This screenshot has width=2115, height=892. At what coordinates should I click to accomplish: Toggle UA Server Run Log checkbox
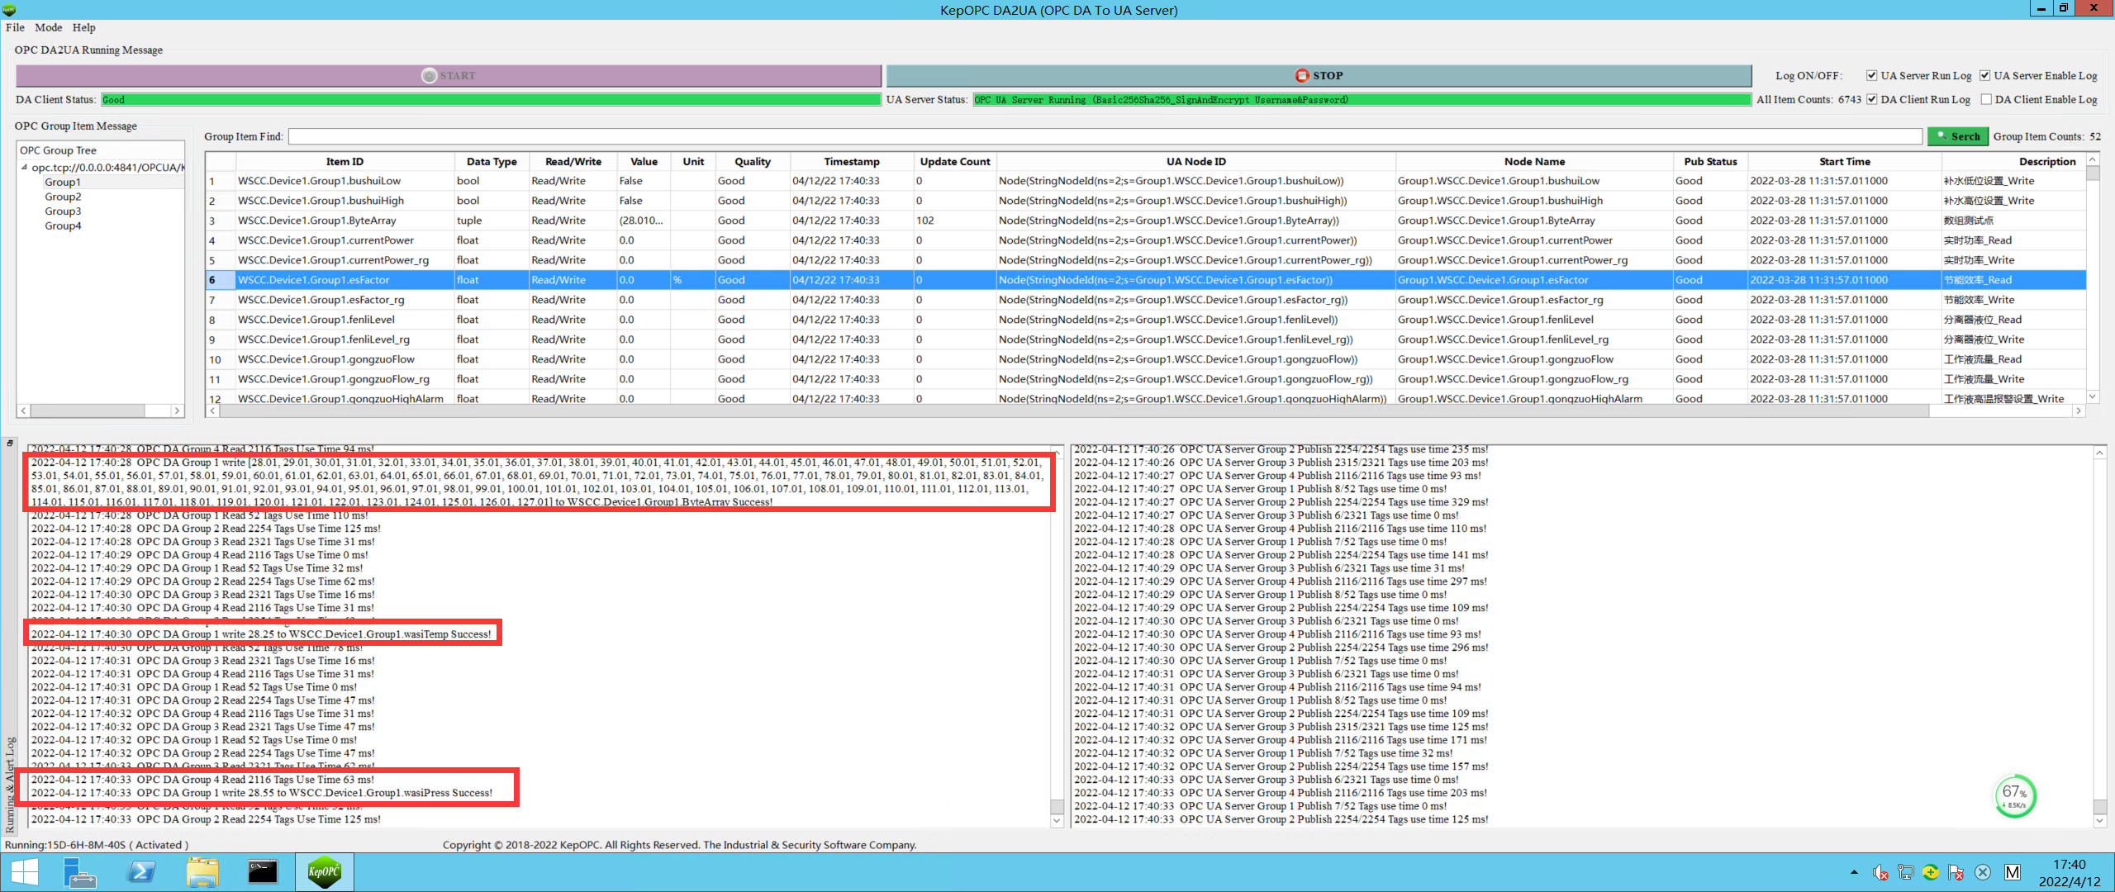[1871, 75]
